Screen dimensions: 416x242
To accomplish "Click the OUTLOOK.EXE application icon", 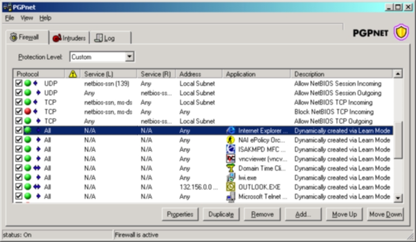I will coord(231,187).
